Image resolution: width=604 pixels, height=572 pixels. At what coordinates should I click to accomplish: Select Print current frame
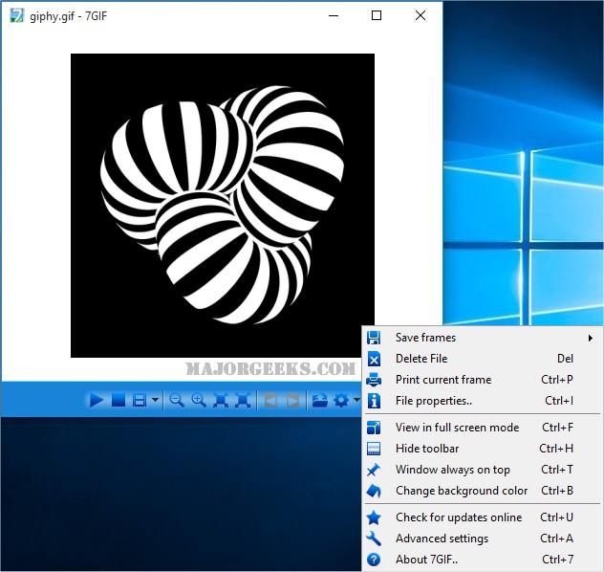pos(443,380)
